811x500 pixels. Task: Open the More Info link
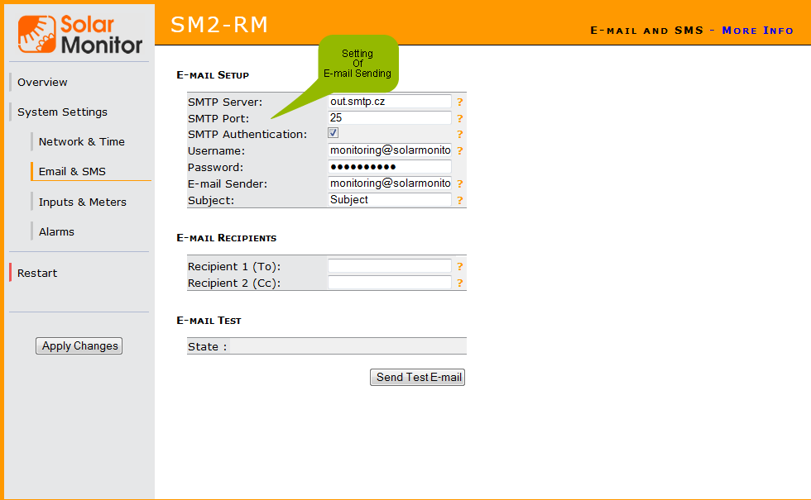tap(757, 31)
